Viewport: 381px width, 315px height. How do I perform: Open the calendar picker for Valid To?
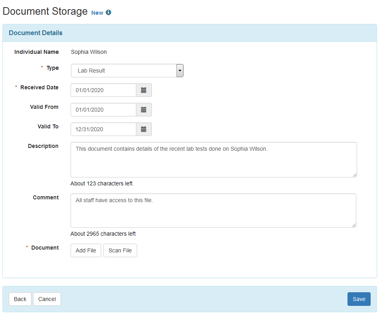tap(143, 129)
